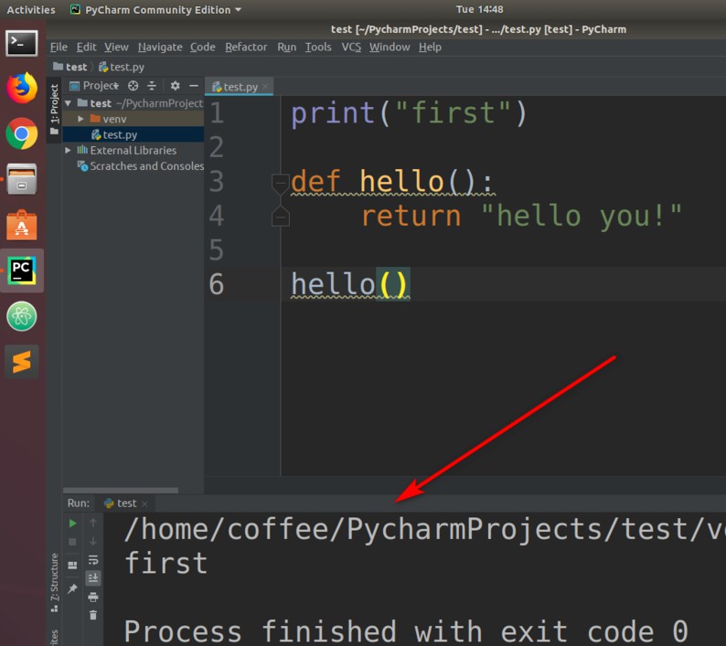This screenshot has width=726, height=646.
Task: Click the 'first' output line in console
Action: (165, 563)
